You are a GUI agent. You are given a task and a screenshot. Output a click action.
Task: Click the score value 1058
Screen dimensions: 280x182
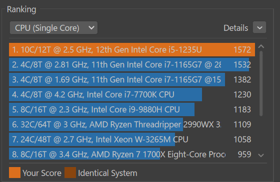242,140
